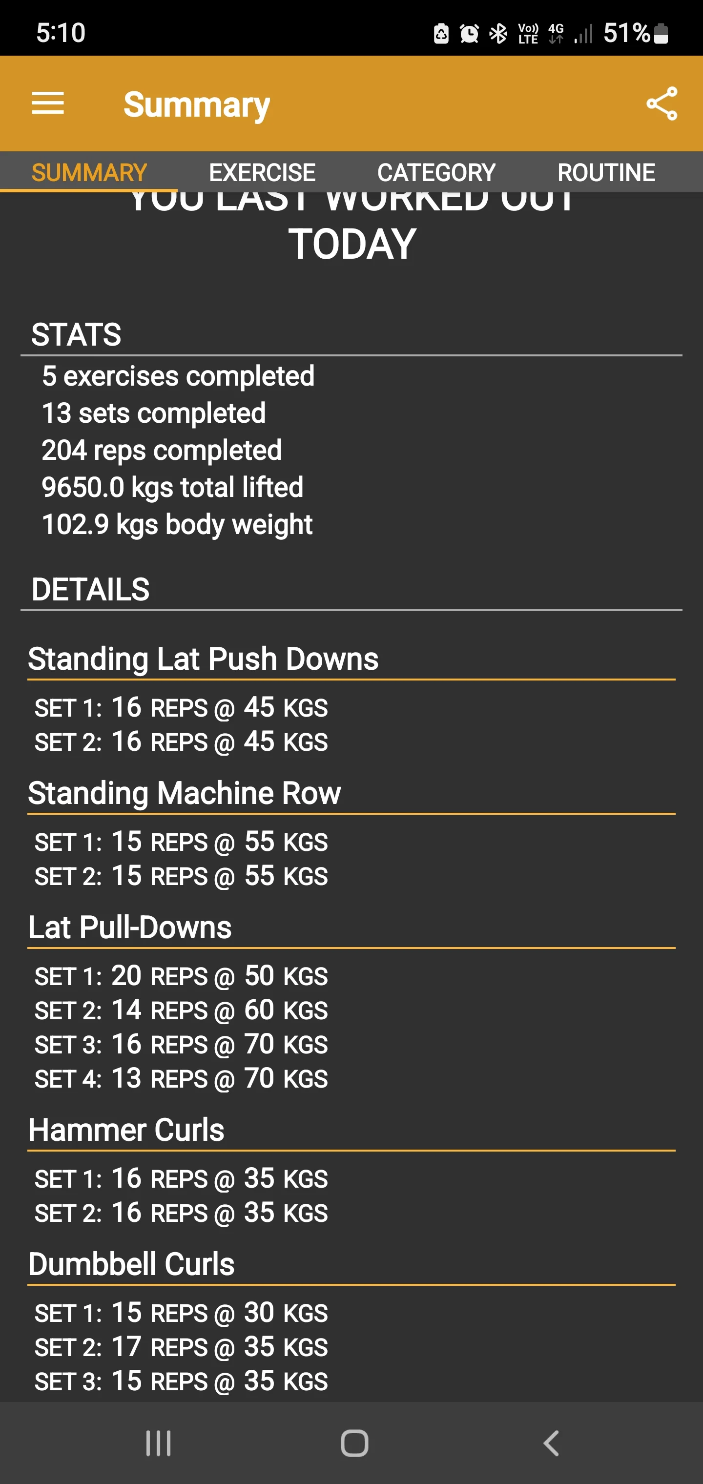Select the Summary tab
The width and height of the screenshot is (703, 1484).
(x=89, y=172)
